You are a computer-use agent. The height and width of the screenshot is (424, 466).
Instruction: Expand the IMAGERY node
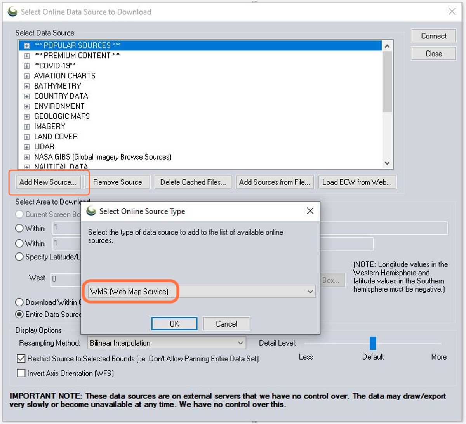tap(27, 127)
